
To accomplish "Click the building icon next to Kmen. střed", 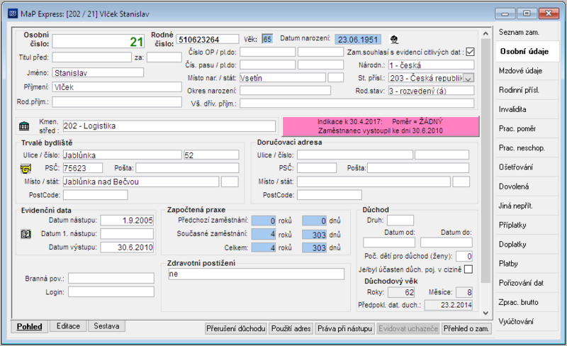I will pos(24,126).
